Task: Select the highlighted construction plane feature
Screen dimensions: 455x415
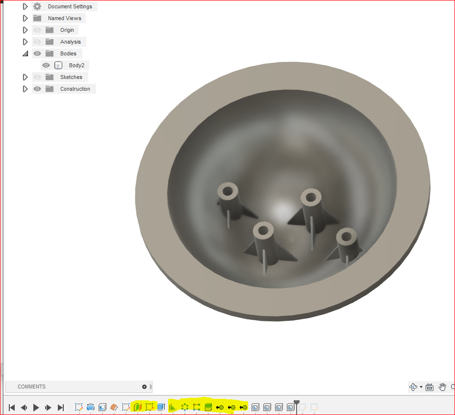Action: (x=138, y=407)
